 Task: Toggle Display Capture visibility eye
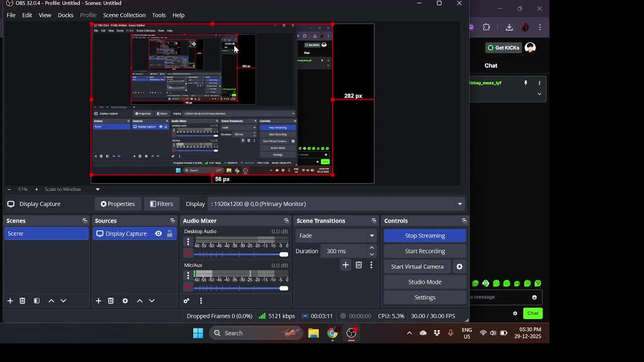tap(158, 233)
